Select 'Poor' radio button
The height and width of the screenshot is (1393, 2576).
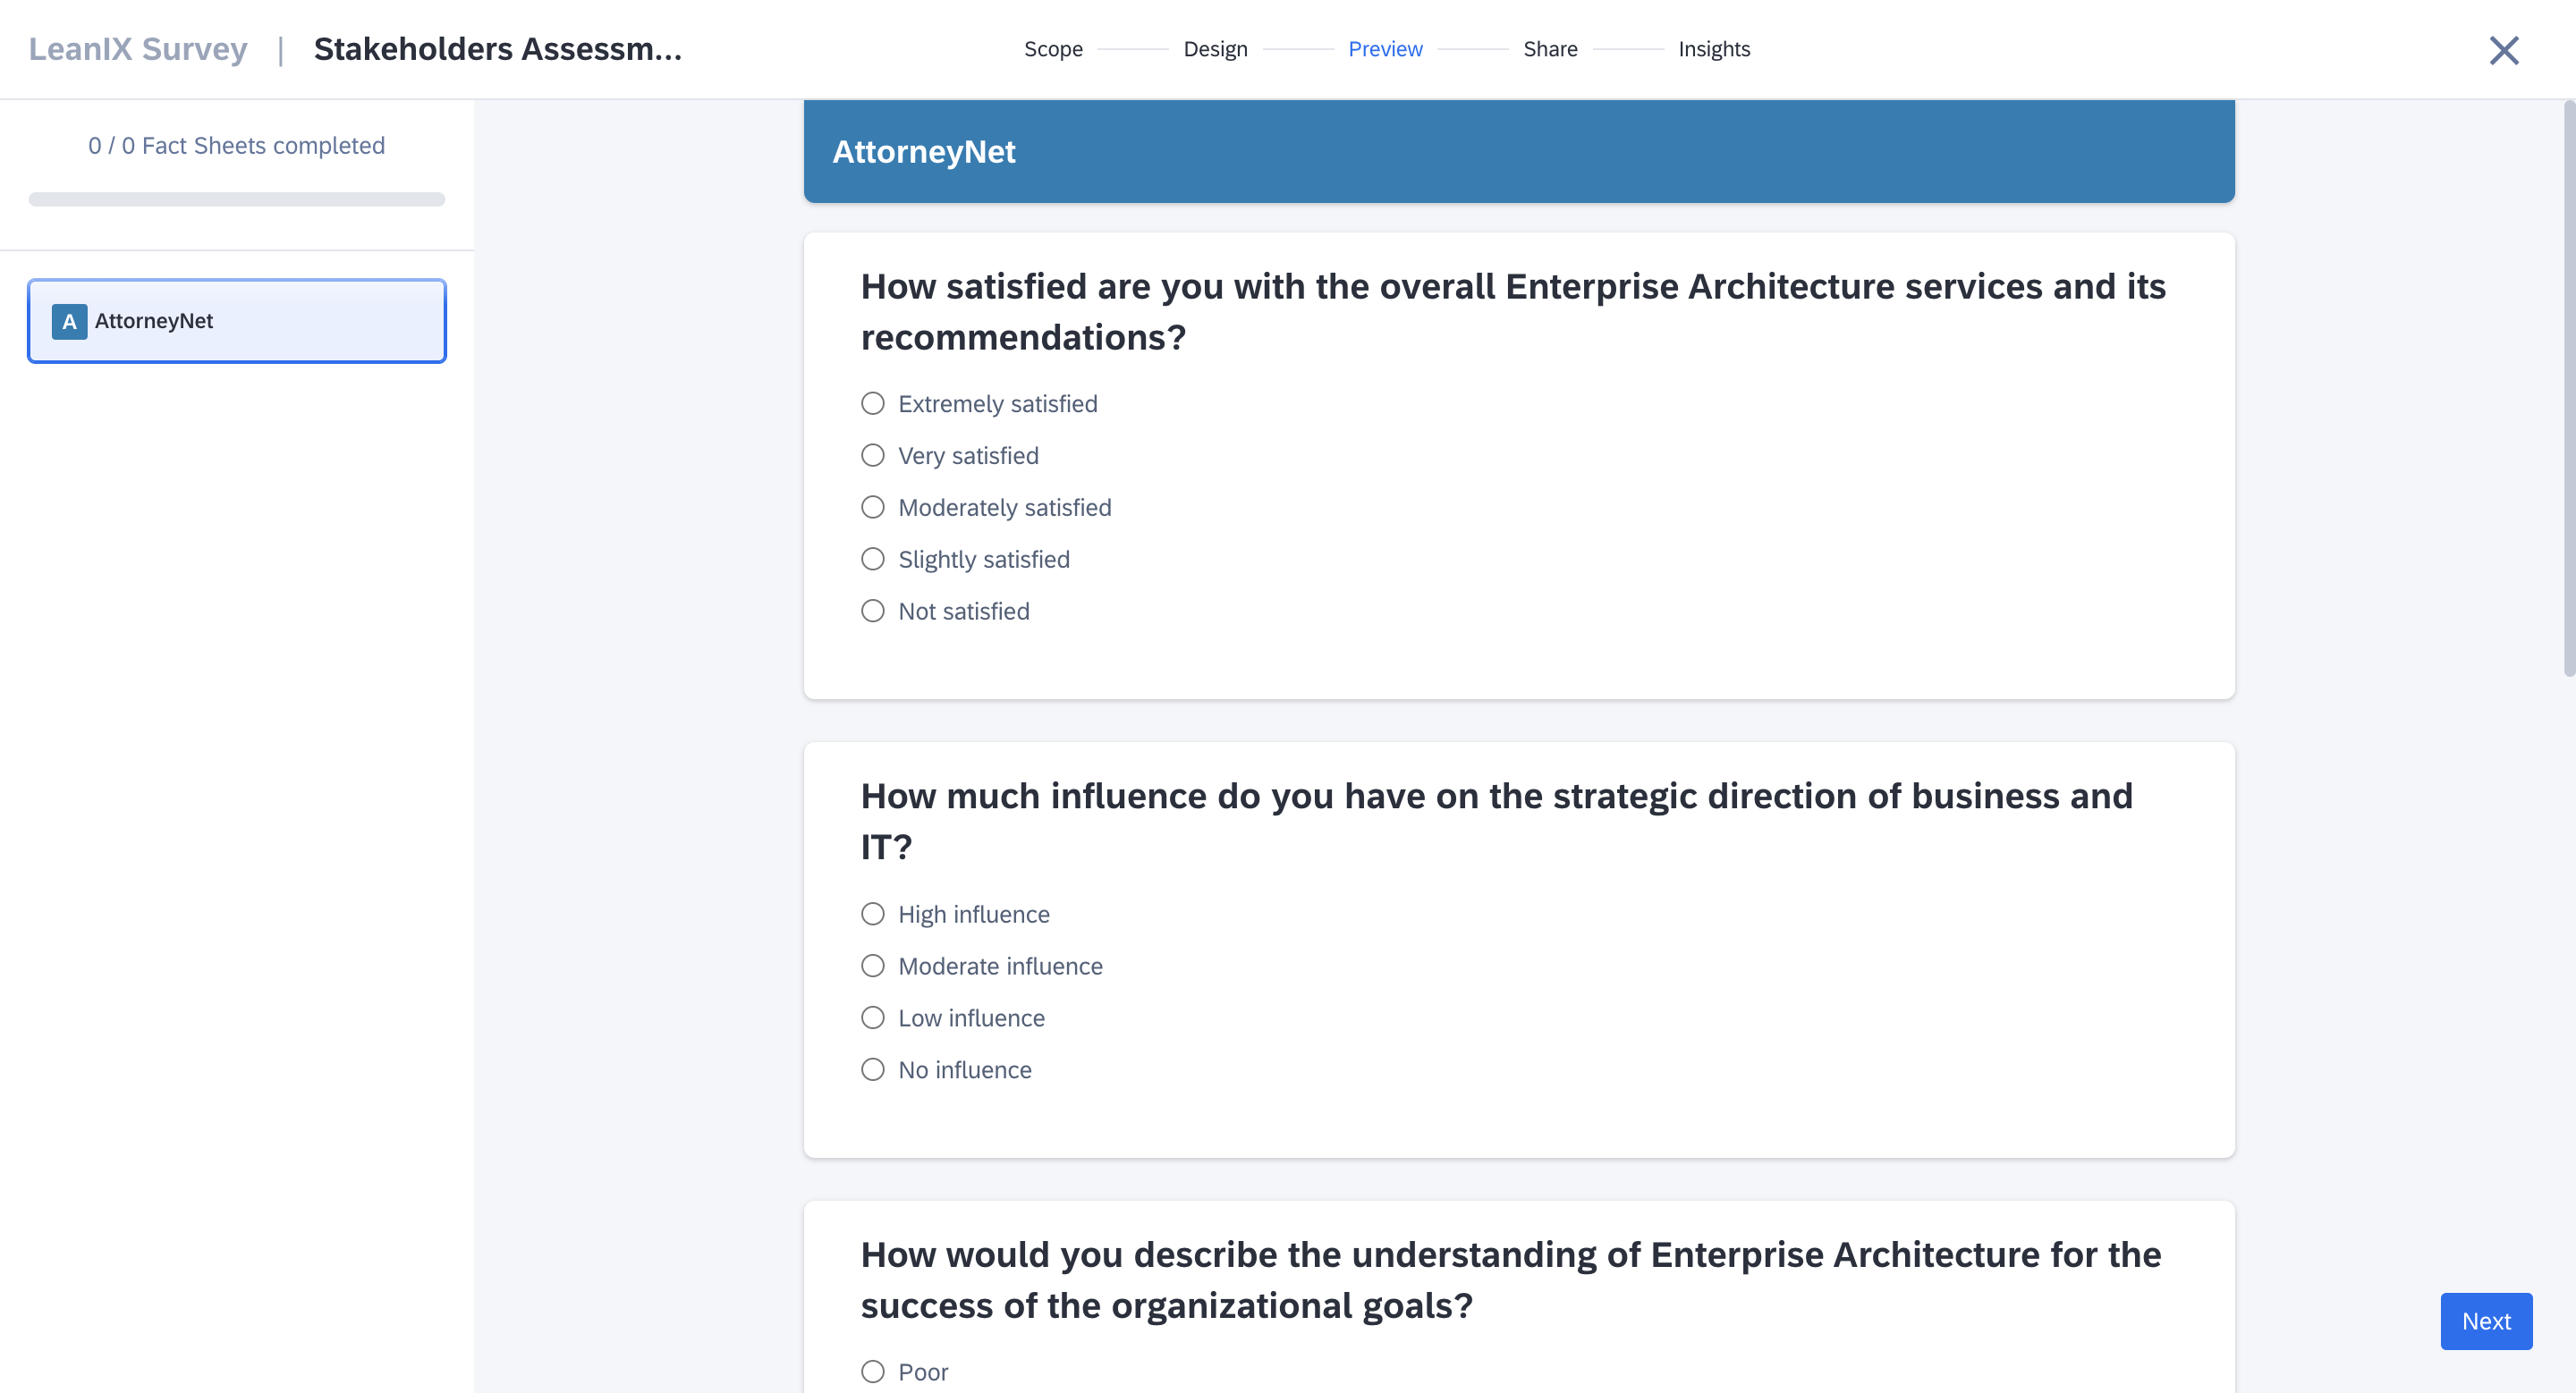pos(873,1372)
